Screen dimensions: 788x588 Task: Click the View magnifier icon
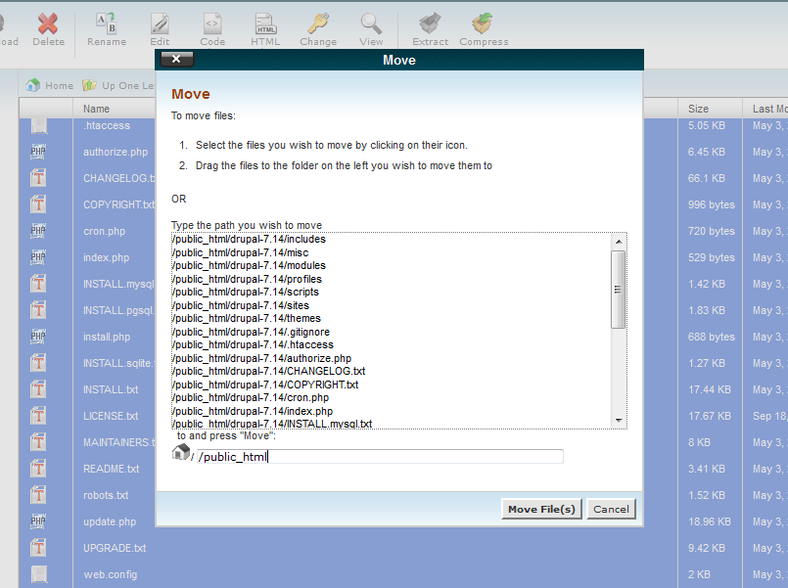[370, 24]
